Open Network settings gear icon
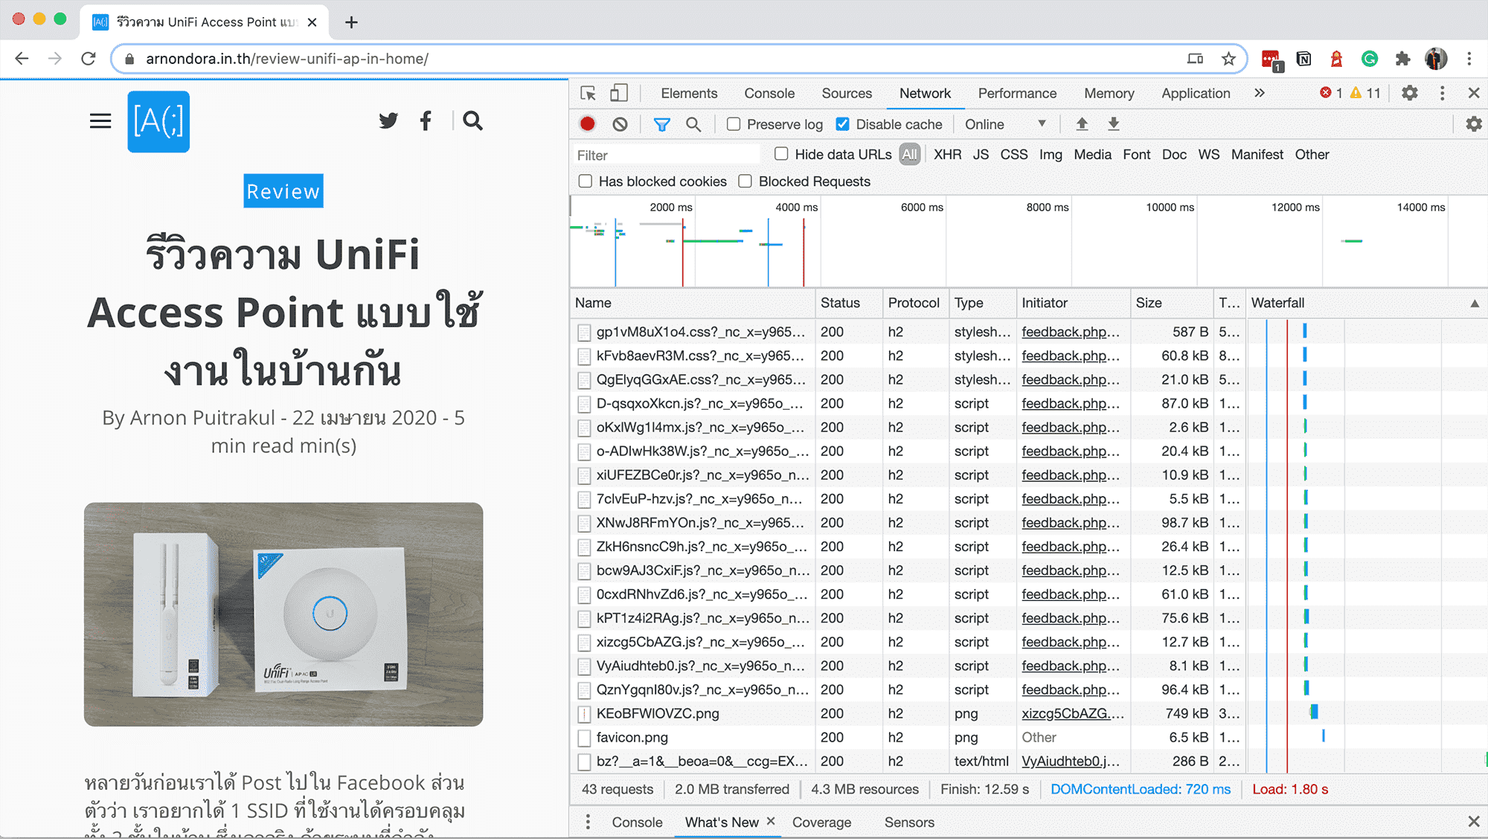Viewport: 1488px width, 839px height. (1474, 124)
